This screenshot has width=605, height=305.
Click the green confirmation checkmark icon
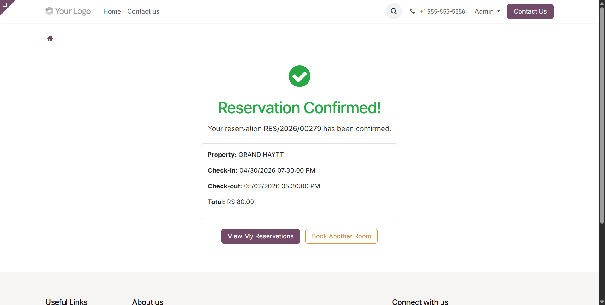click(299, 76)
